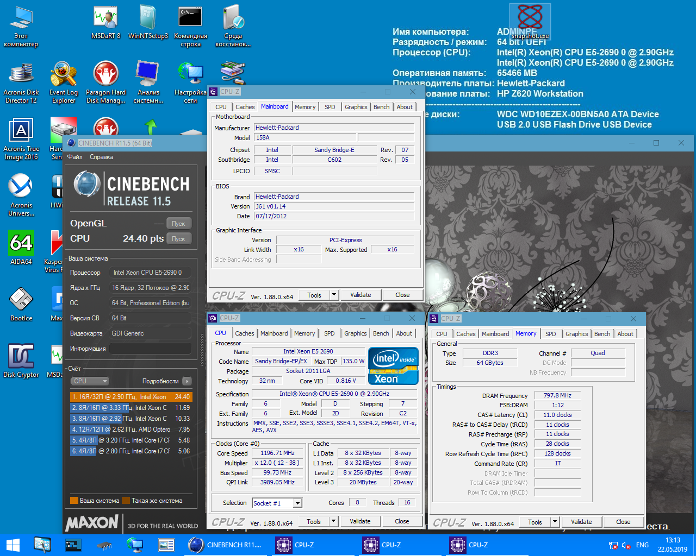This screenshot has width=696, height=556.
Task: Open Tools dropdown arrow in CPU tab CPU-Z window
Action: 334,521
